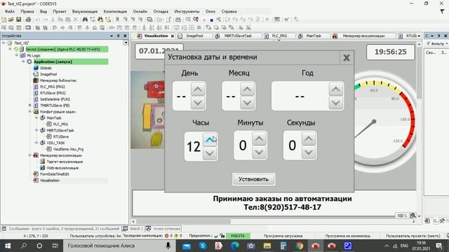The height and width of the screenshot is (252, 449).
Task: Increase the Год value with up arrow
Action: (x=335, y=90)
